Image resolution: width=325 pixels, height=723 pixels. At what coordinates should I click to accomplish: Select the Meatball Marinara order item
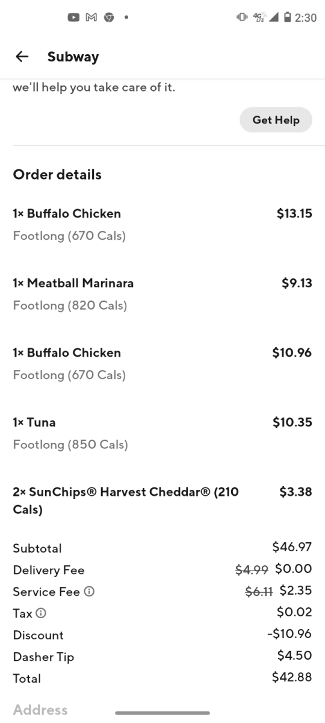(x=162, y=294)
